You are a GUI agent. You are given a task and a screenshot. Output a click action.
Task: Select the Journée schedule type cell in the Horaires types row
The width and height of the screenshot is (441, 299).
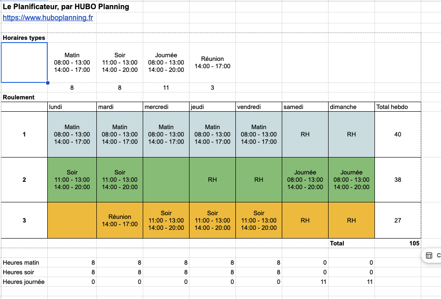[x=166, y=63]
